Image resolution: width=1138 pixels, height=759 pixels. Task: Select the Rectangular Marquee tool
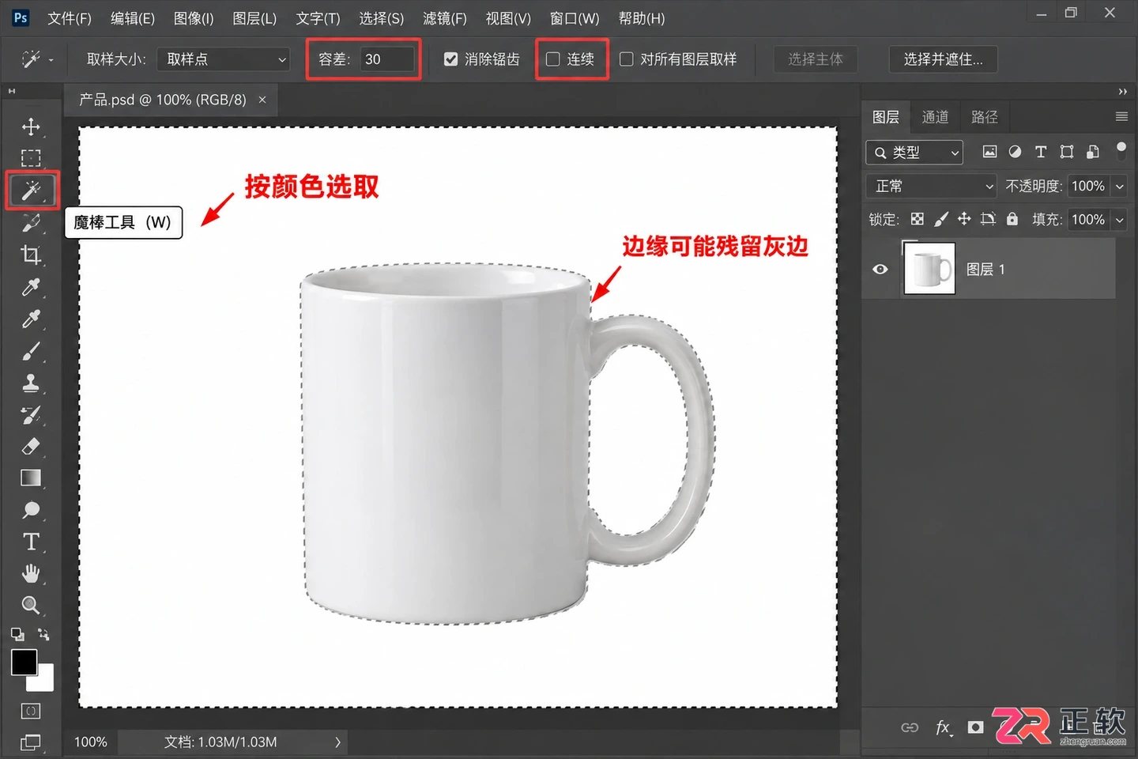(31, 158)
